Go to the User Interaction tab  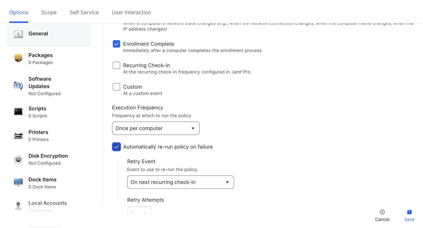(131, 12)
